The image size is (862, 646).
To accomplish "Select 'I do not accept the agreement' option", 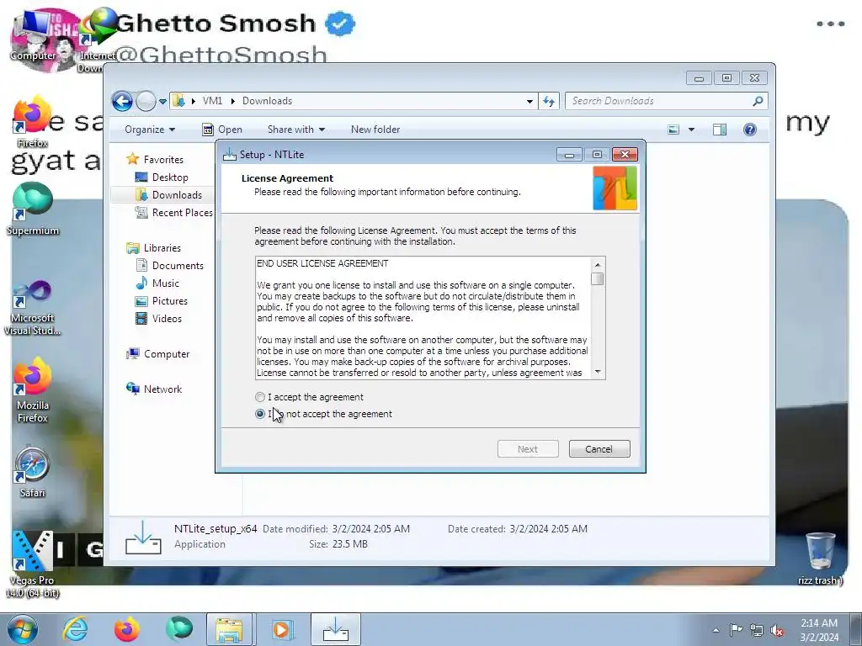I will click(x=260, y=414).
